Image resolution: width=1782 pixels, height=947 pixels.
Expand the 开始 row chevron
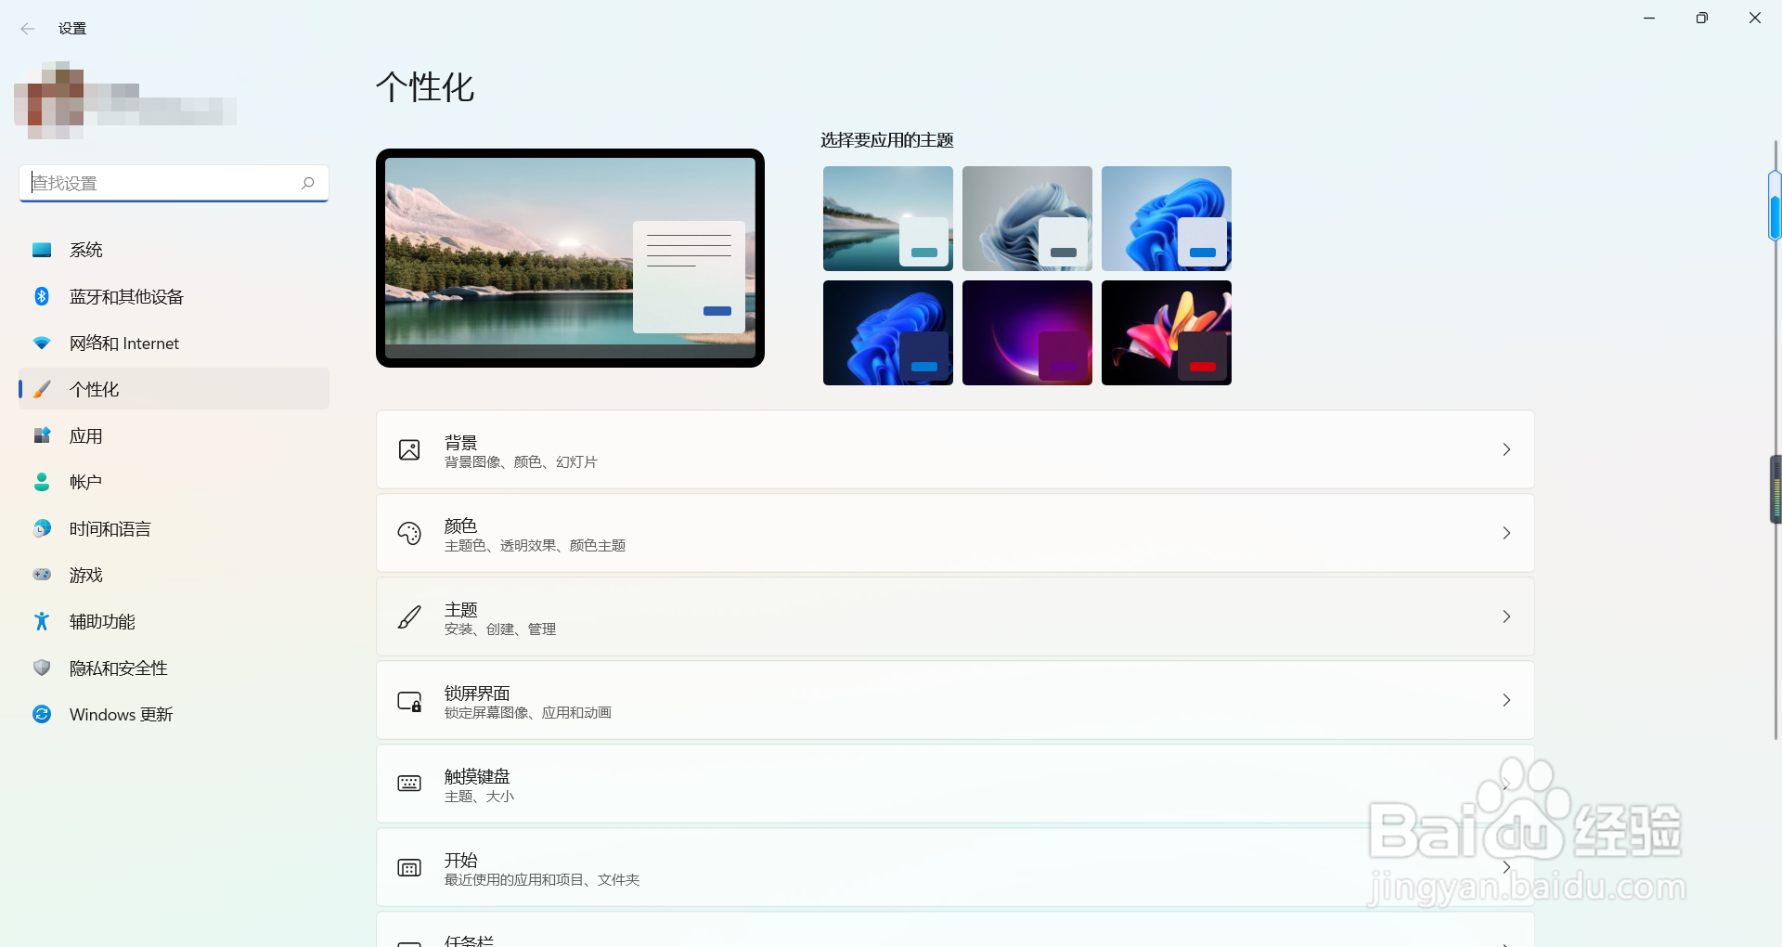1506,867
